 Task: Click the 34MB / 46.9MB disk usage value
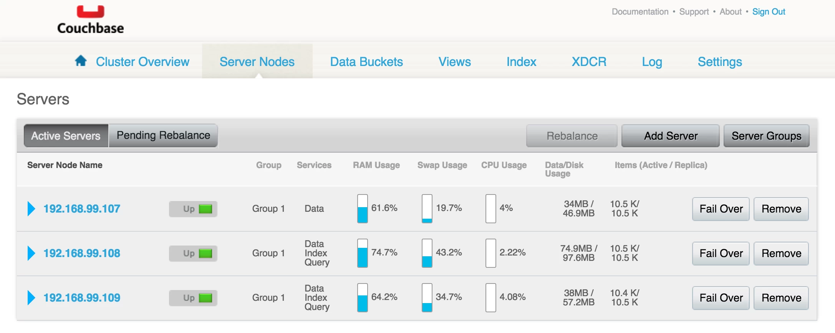click(x=578, y=209)
